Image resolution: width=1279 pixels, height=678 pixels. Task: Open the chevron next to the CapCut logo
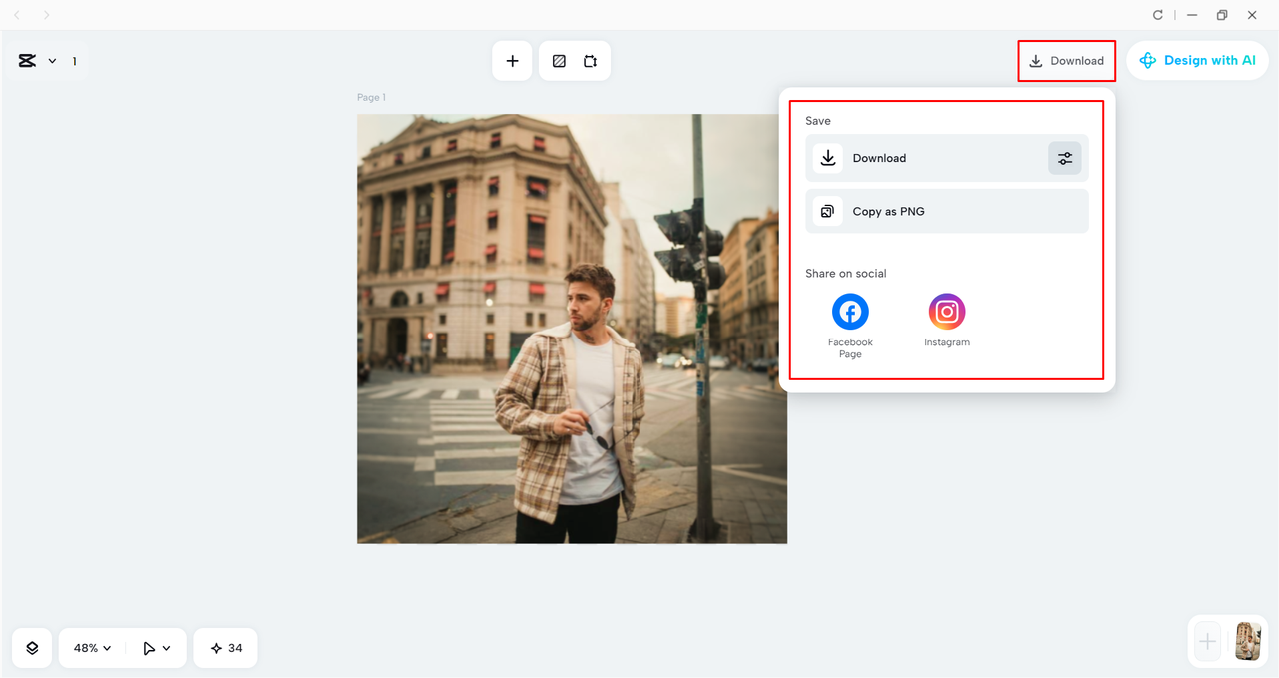click(x=52, y=60)
